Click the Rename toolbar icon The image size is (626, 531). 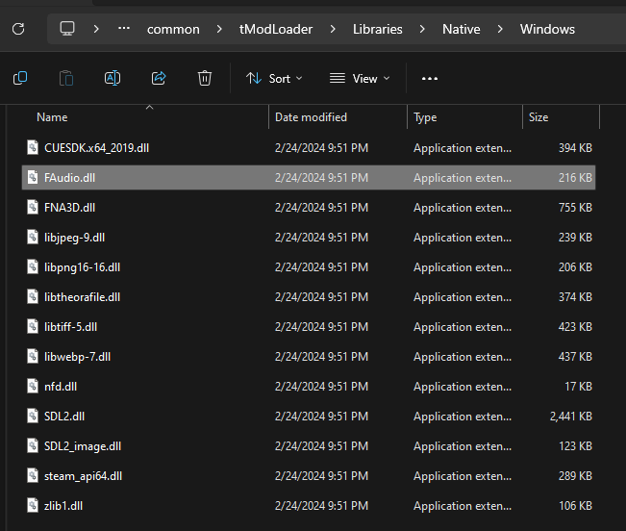[113, 78]
